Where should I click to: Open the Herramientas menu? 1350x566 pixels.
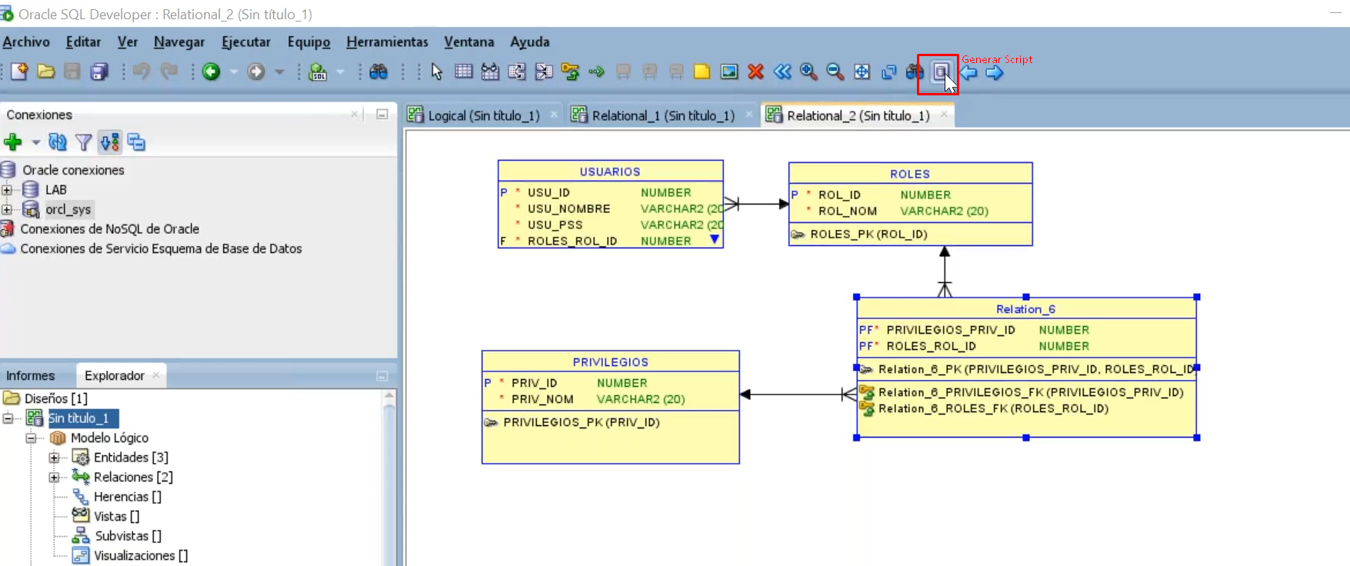point(387,42)
